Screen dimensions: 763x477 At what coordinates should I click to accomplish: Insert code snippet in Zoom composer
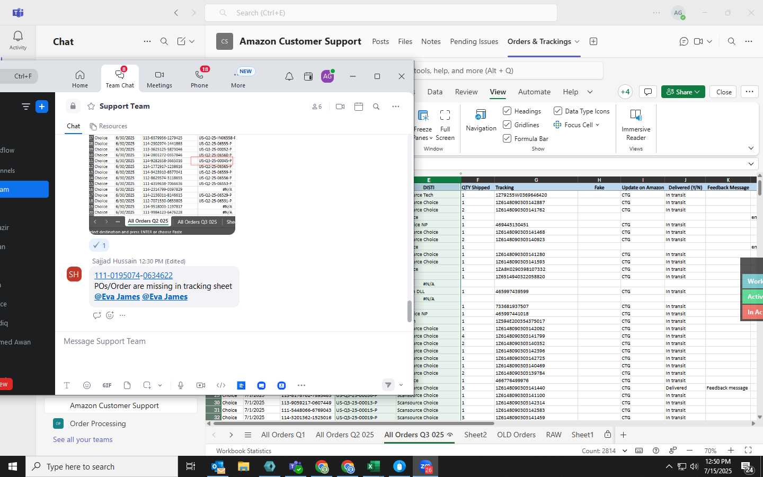tap(221, 385)
